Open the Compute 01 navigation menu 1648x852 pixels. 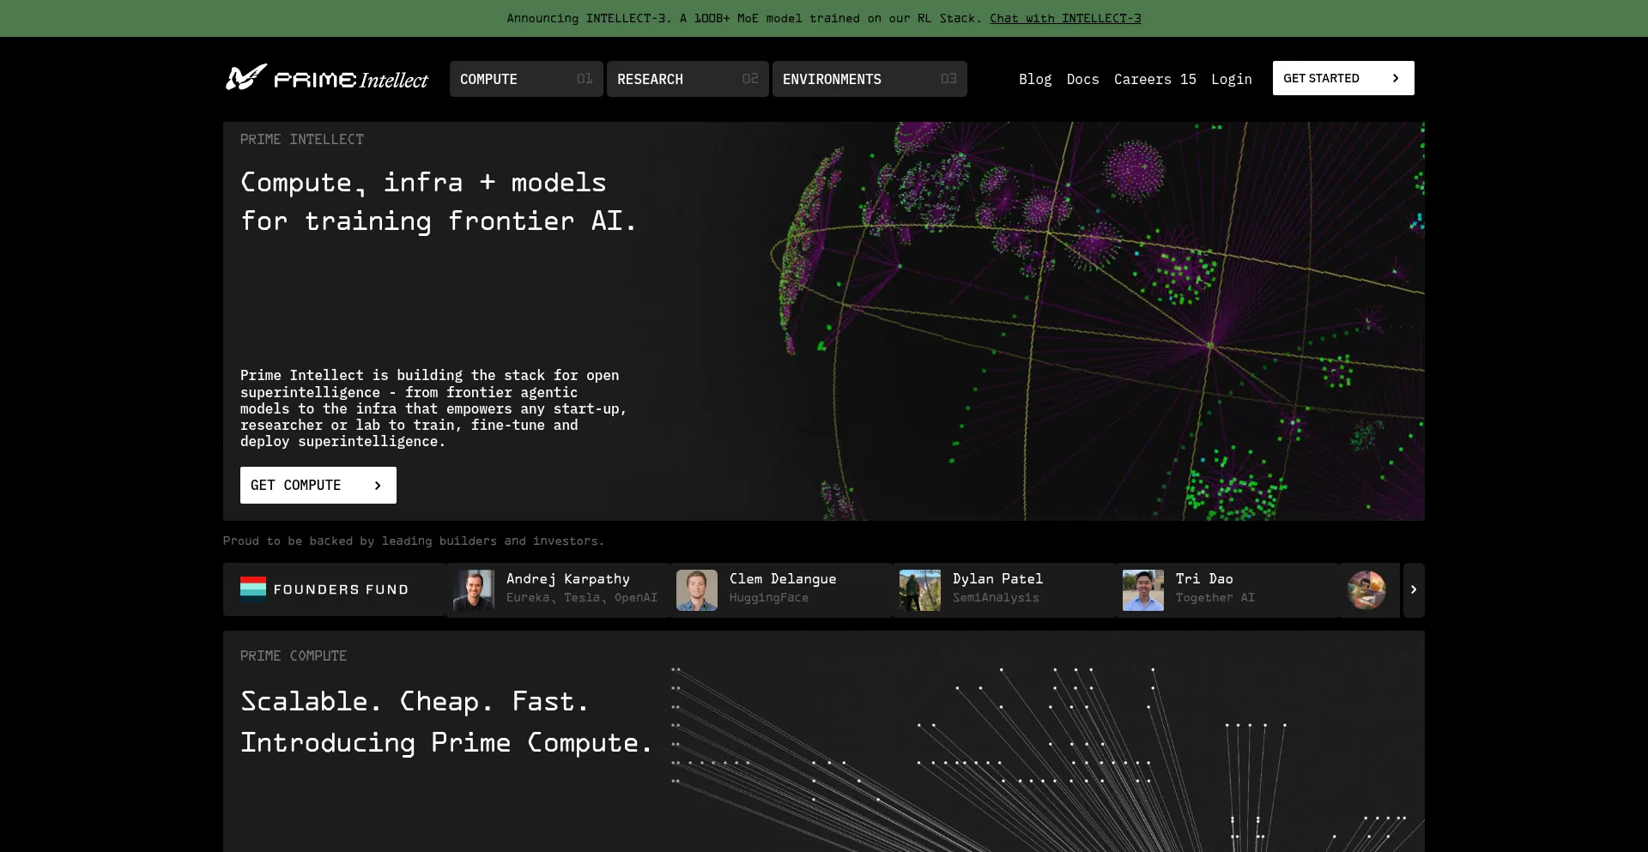coord(526,79)
